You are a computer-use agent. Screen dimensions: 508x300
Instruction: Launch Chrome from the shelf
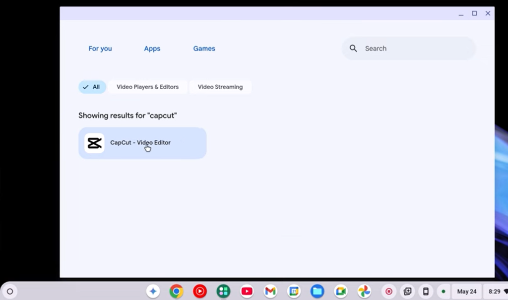176,291
